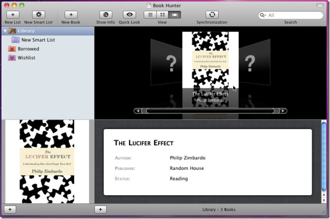Click the large Lucifer Effect cover preview
The height and width of the screenshot is (219, 330).
point(47,161)
